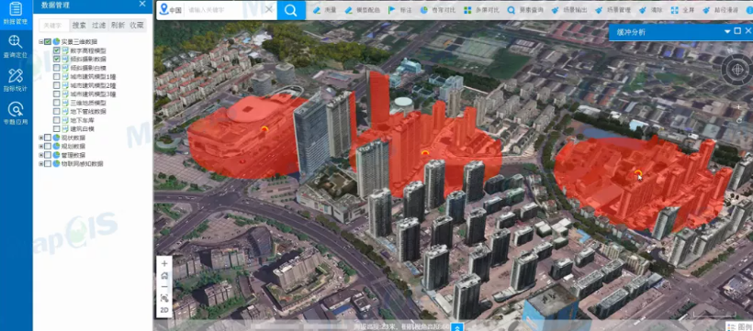Image resolution: width=753 pixels, height=331 pixels.
Task: Collapse the 缓冲分析 panel dropdown arrow
Action: (727, 32)
